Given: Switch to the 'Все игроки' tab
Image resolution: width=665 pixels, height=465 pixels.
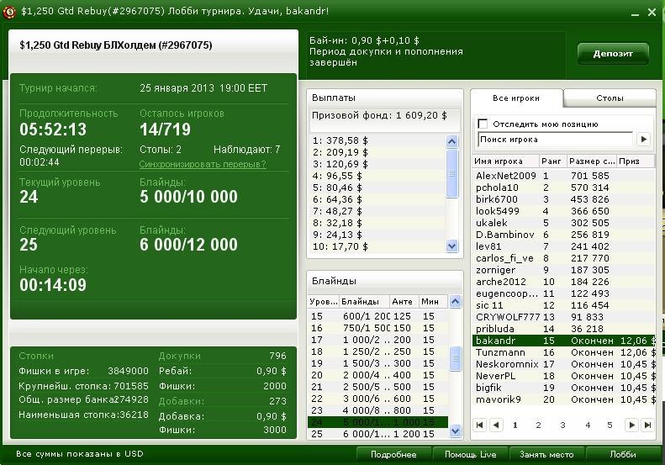Looking at the screenshot, I should click(516, 98).
